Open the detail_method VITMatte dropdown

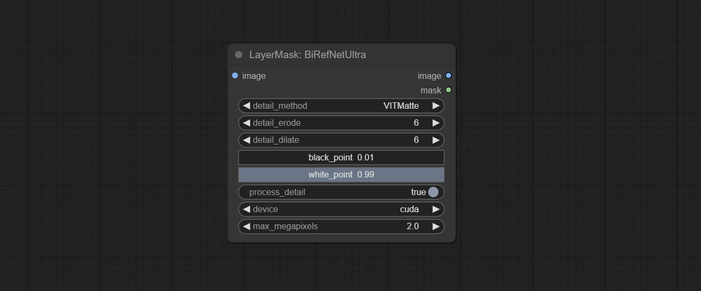tap(341, 106)
